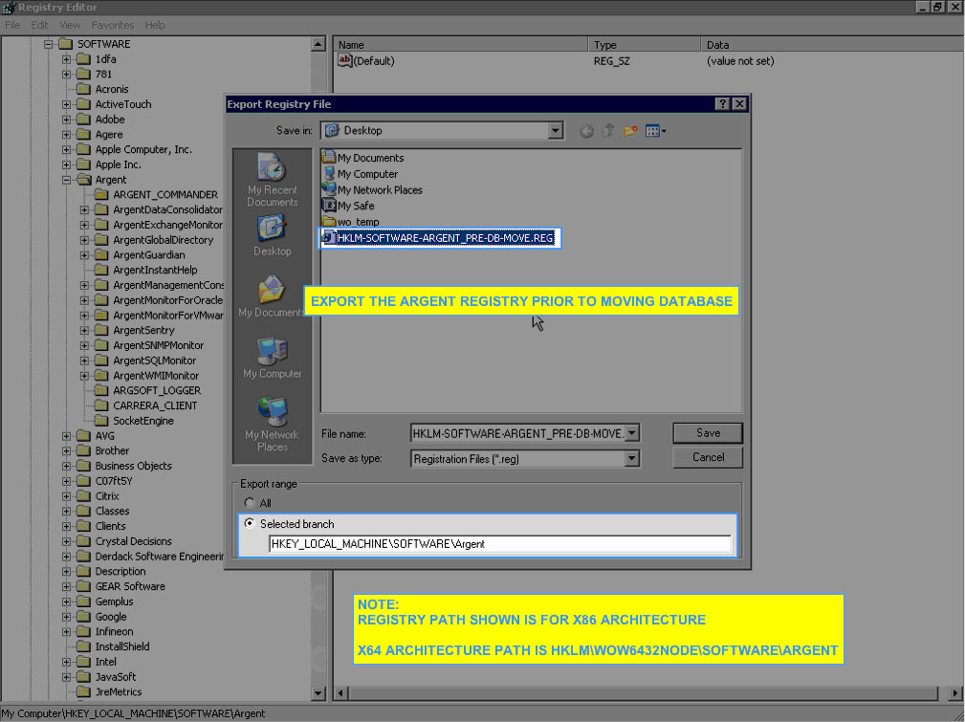The width and height of the screenshot is (965, 722).
Task: Open the Favorites menu
Action: click(113, 25)
